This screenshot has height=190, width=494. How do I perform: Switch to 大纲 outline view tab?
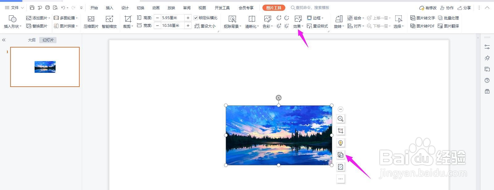31,40
